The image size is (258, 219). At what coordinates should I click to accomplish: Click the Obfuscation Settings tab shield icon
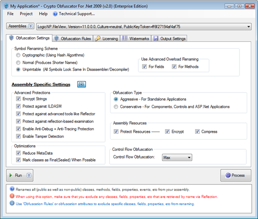tap(11, 38)
